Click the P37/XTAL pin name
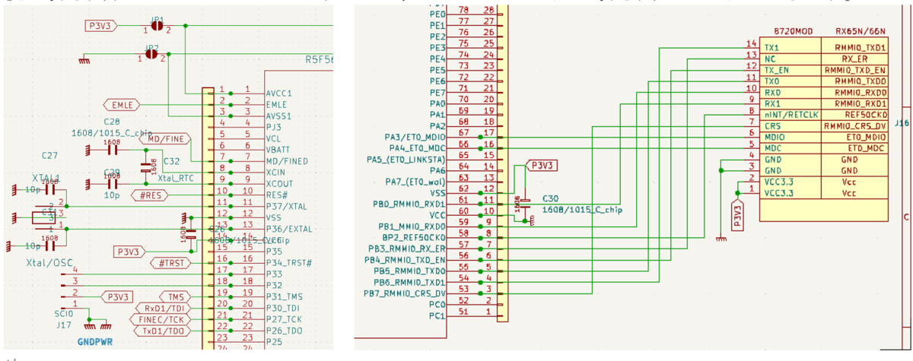Screen dimensions: 913x361 (x=286, y=206)
